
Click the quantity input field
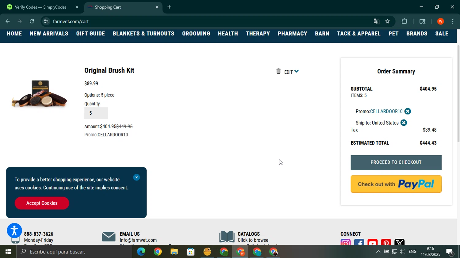click(96, 113)
